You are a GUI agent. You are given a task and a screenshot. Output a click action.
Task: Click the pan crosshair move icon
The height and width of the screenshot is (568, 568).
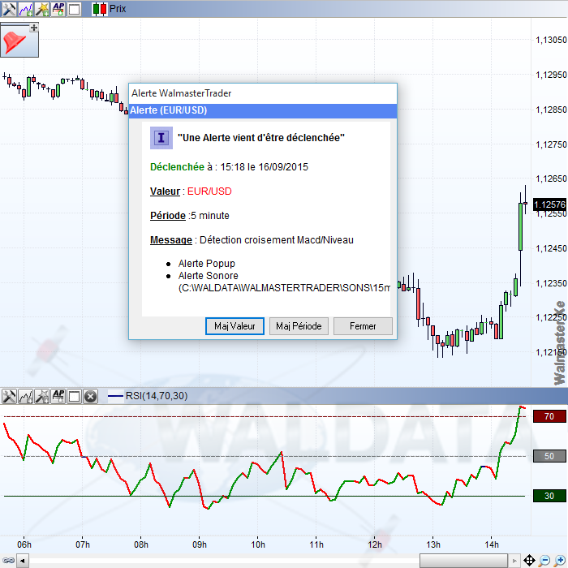click(529, 561)
